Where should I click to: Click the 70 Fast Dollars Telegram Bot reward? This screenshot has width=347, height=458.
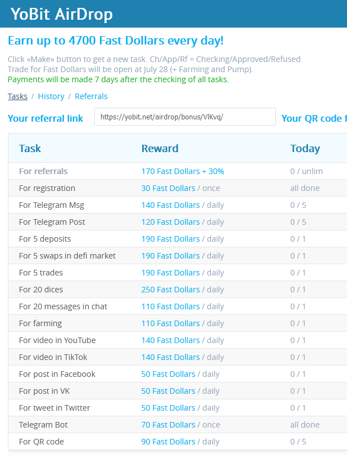(x=168, y=425)
